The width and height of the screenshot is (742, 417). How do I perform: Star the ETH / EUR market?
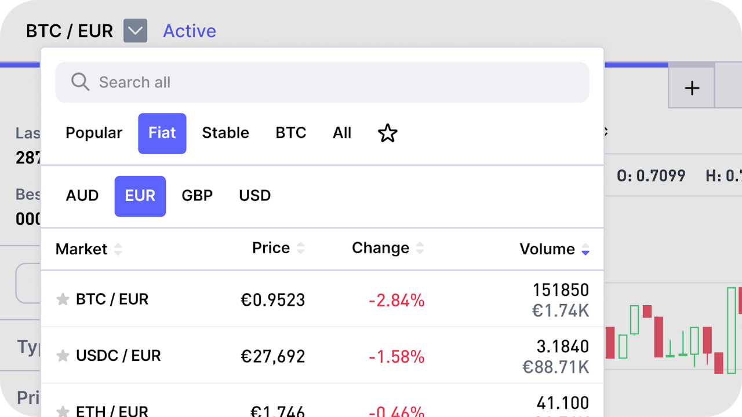click(63, 412)
